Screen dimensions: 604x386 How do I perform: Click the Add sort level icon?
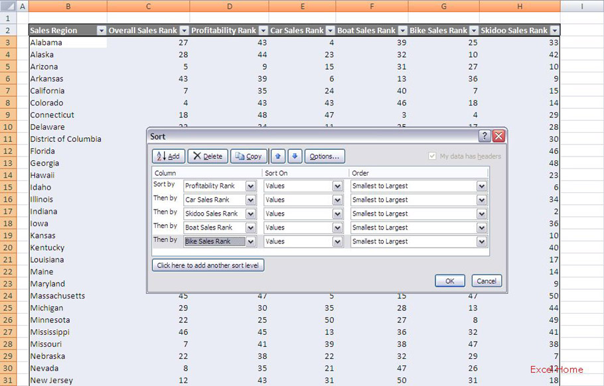click(168, 156)
